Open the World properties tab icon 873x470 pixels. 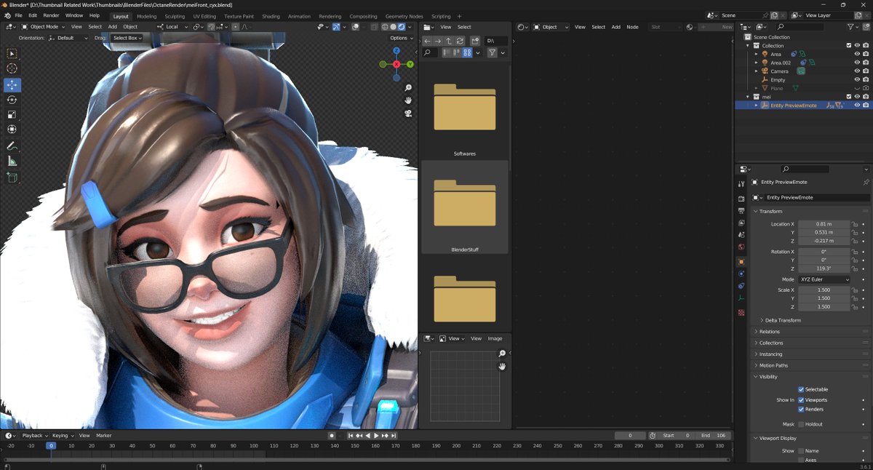[741, 247]
